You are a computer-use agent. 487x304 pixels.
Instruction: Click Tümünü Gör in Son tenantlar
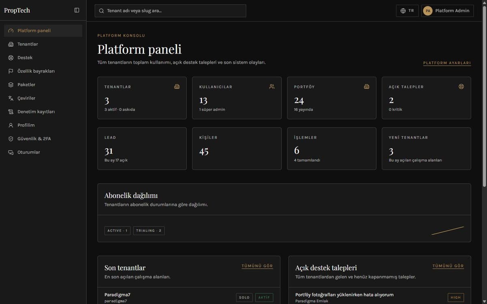(257, 266)
